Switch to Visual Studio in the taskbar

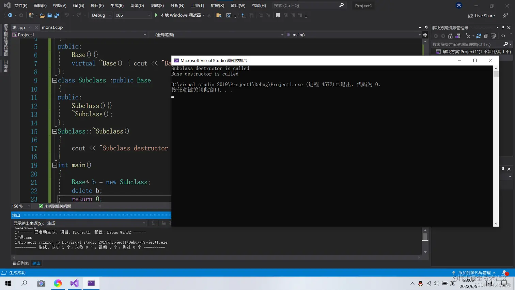pos(74,283)
